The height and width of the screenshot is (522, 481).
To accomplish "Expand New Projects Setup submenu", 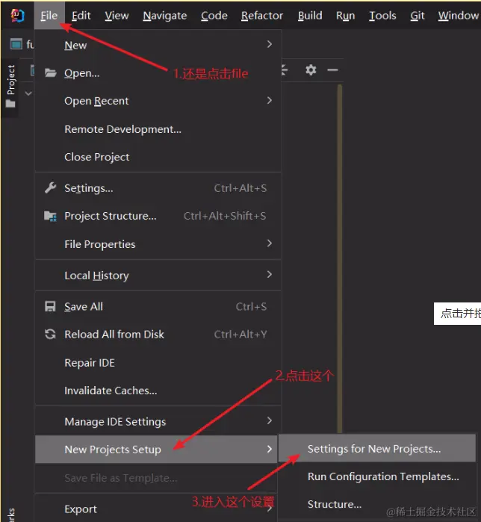I will 156,450.
